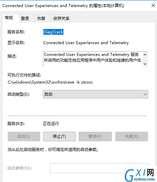
Task: Click the Gxi system.com watermark logo
Action: 140,175
